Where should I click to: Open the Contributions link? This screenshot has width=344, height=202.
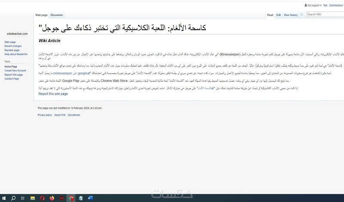(x=336, y=6)
